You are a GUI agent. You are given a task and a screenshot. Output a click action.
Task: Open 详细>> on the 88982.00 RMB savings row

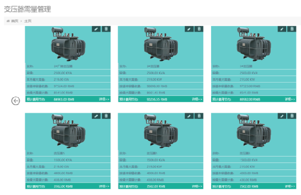coord(290,99)
